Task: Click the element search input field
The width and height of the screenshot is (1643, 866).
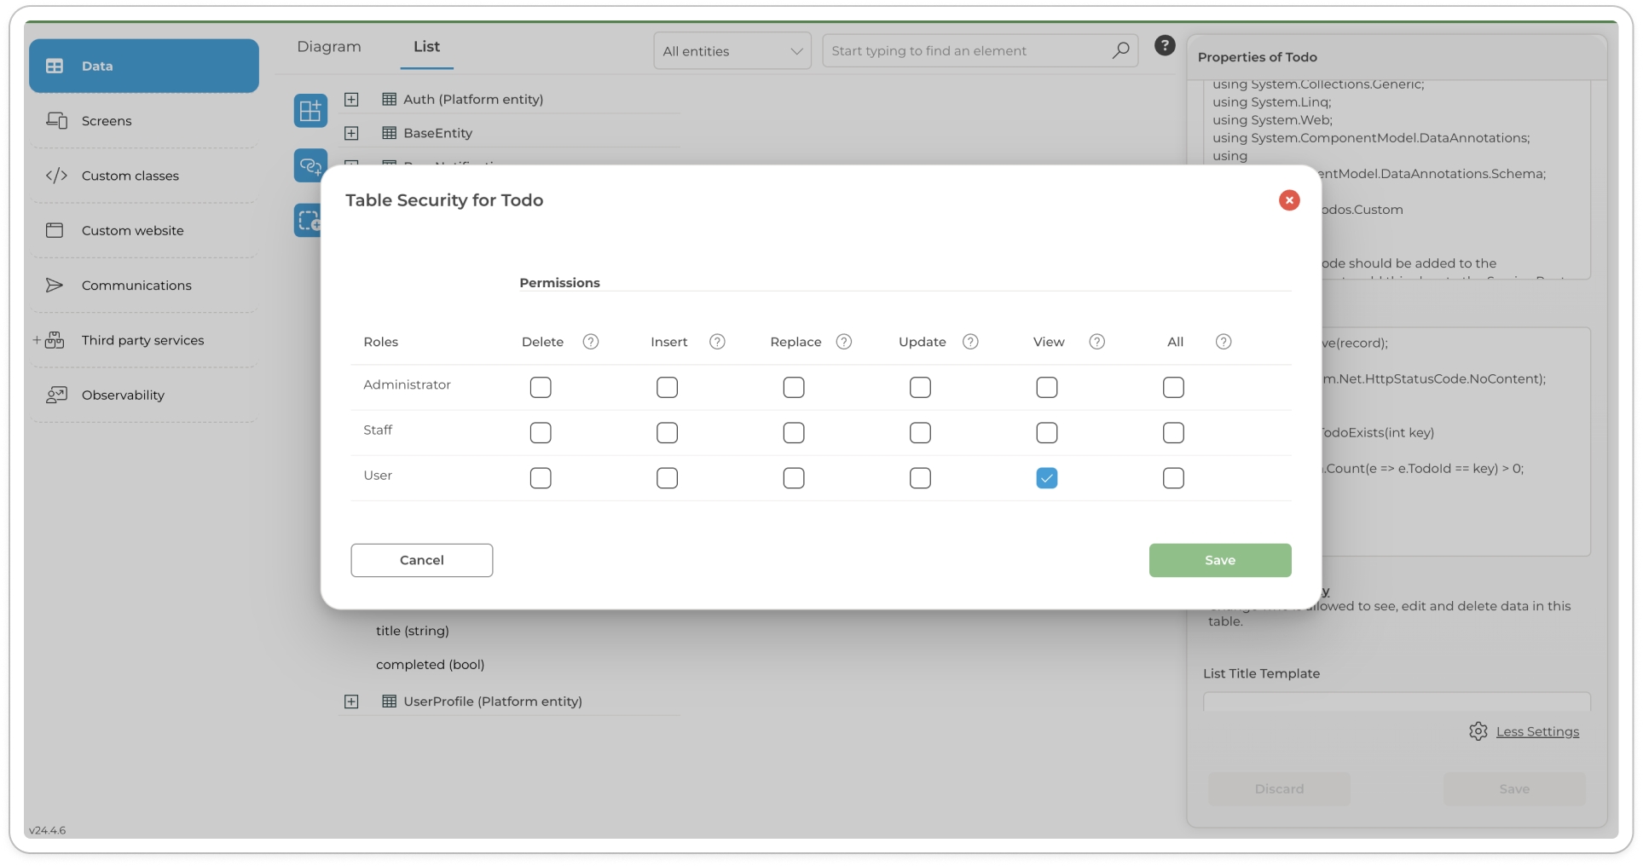Action: (968, 51)
